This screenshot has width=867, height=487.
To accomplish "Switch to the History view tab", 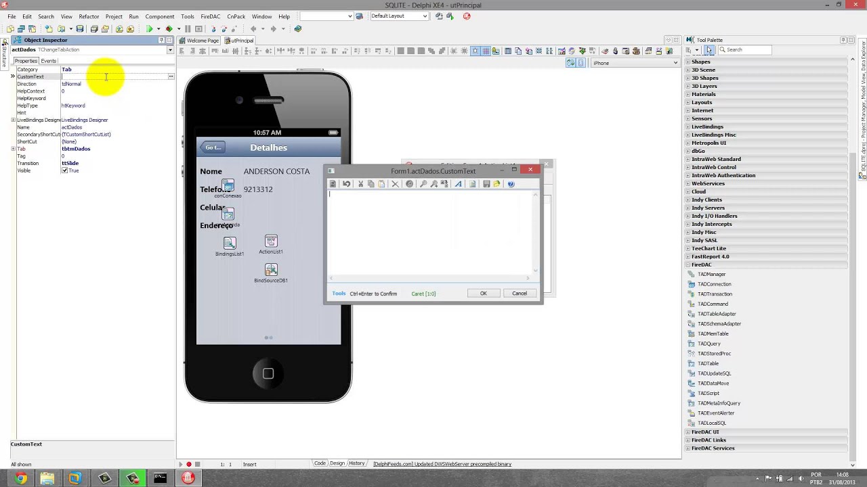I will pos(357,463).
